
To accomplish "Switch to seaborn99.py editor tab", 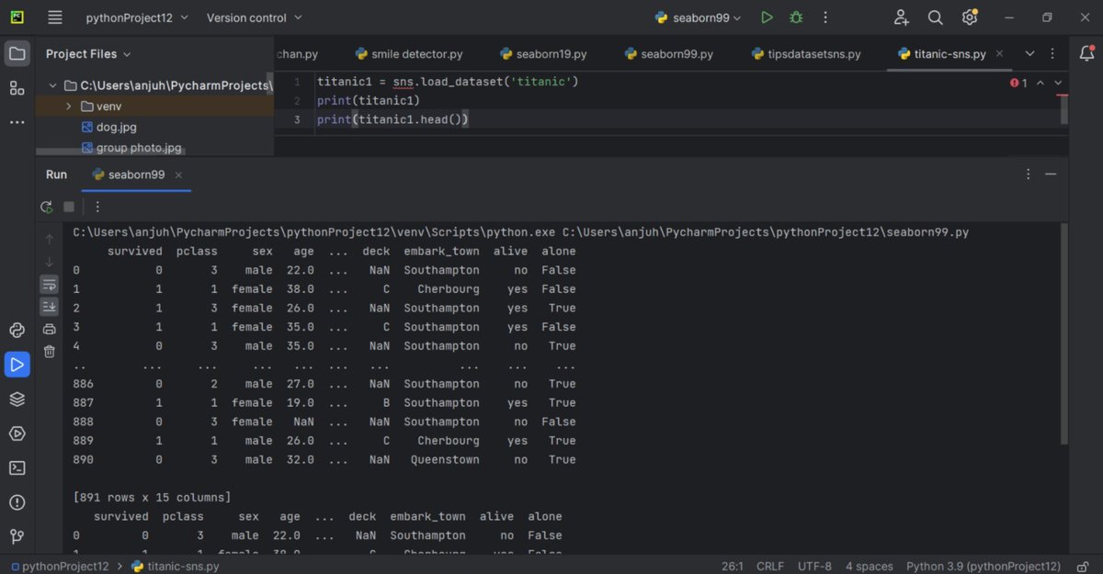I will click(x=668, y=54).
